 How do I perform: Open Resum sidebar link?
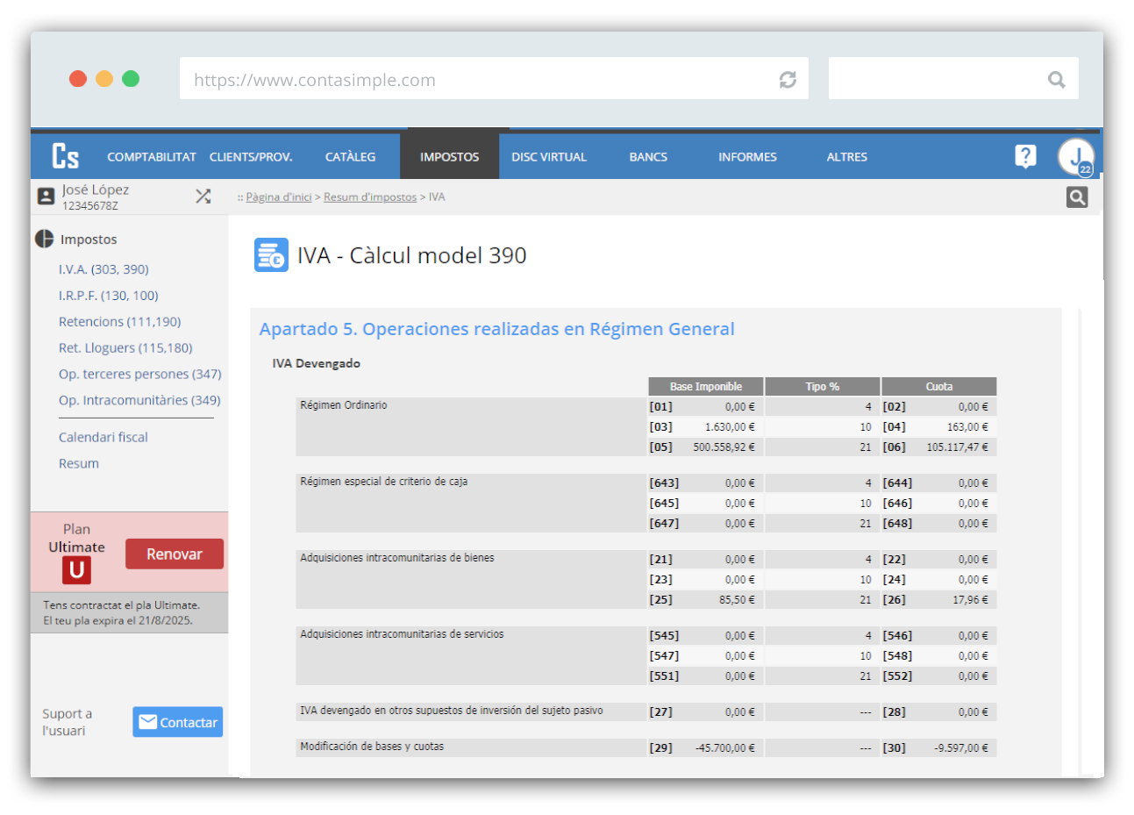pyautogui.click(x=79, y=463)
